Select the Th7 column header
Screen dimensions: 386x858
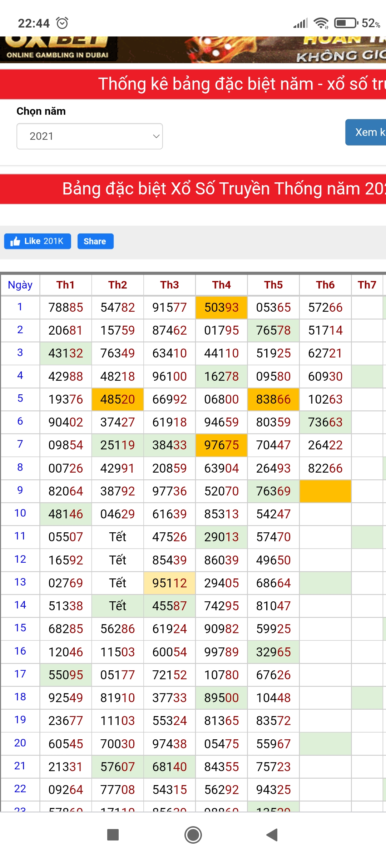pos(367,285)
